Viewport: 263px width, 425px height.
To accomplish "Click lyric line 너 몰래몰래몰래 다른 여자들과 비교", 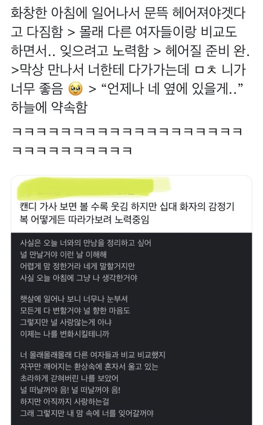I will [x=93, y=355].
